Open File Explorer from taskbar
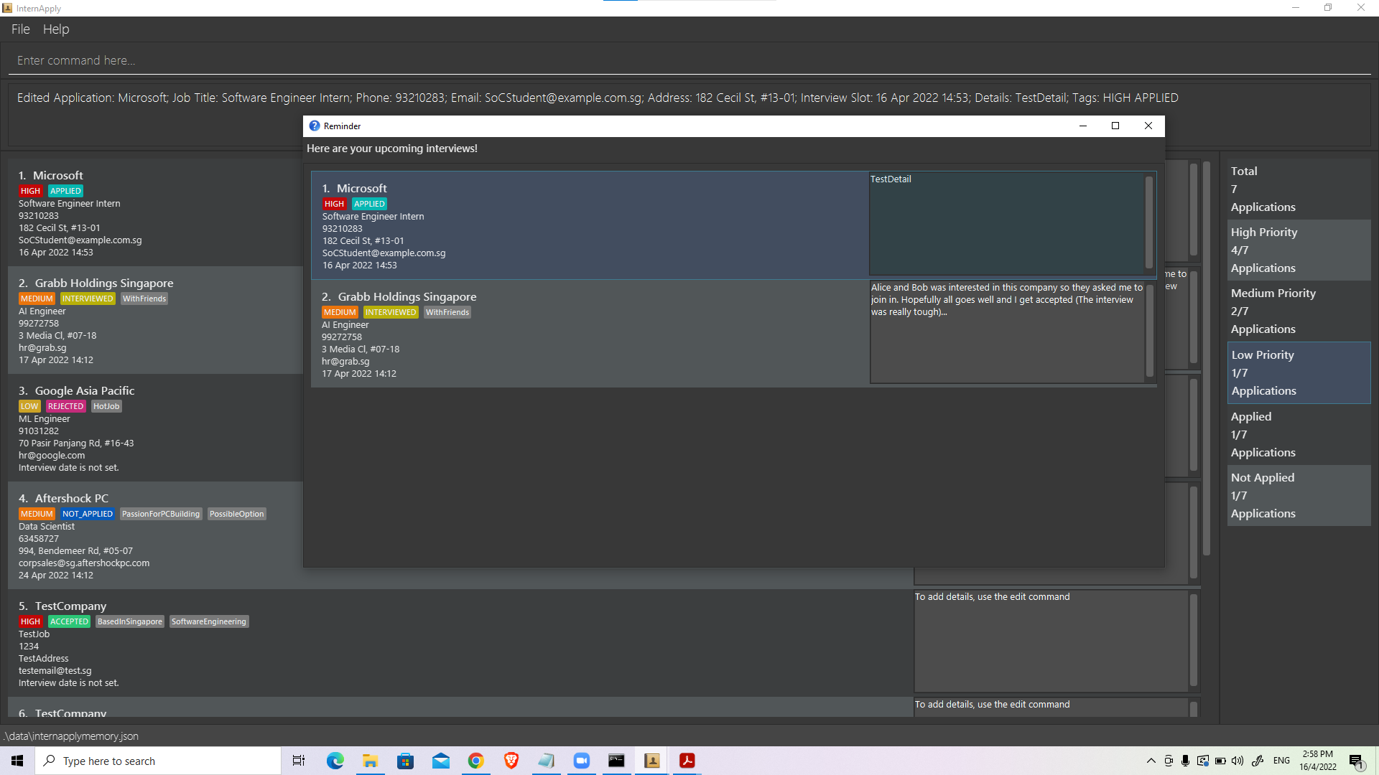 [370, 761]
